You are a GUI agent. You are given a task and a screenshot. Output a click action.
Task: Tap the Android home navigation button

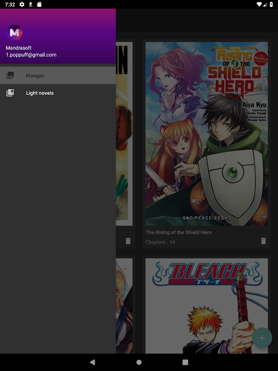pyautogui.click(x=139, y=362)
